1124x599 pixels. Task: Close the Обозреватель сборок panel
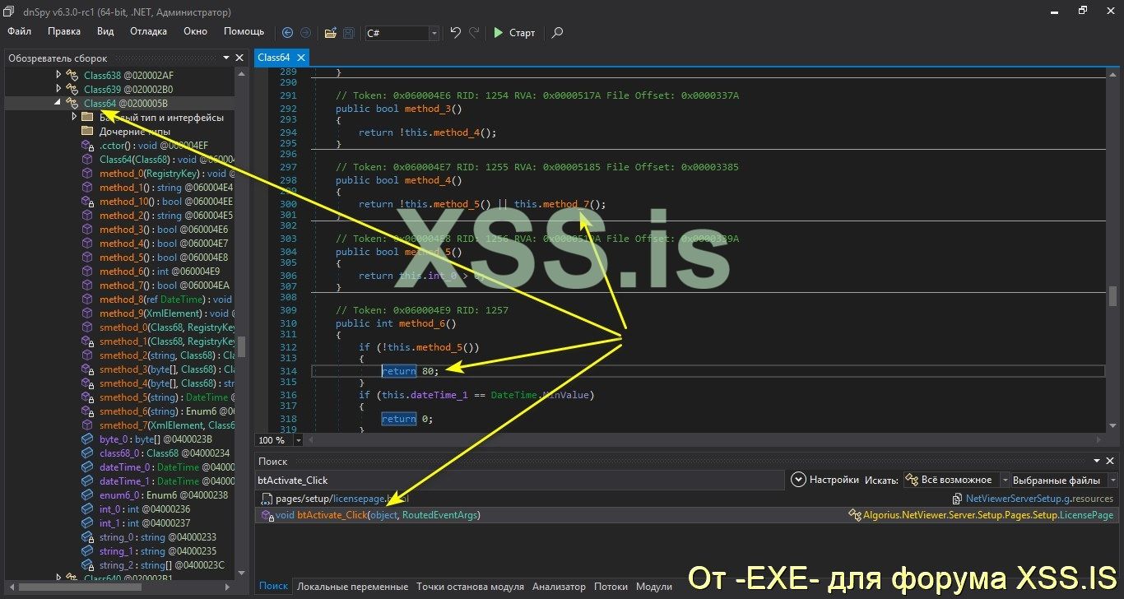tap(239, 58)
